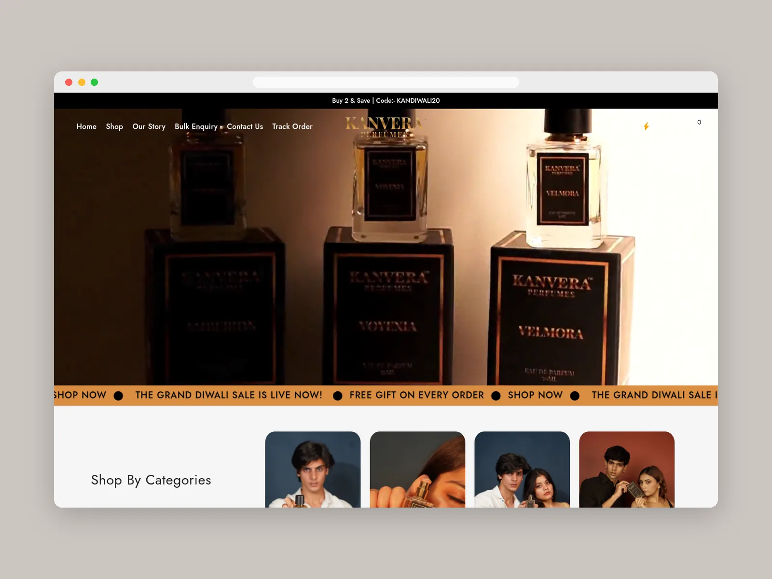772x579 pixels.
Task: Click the green maximize window button
Action: 95,82
